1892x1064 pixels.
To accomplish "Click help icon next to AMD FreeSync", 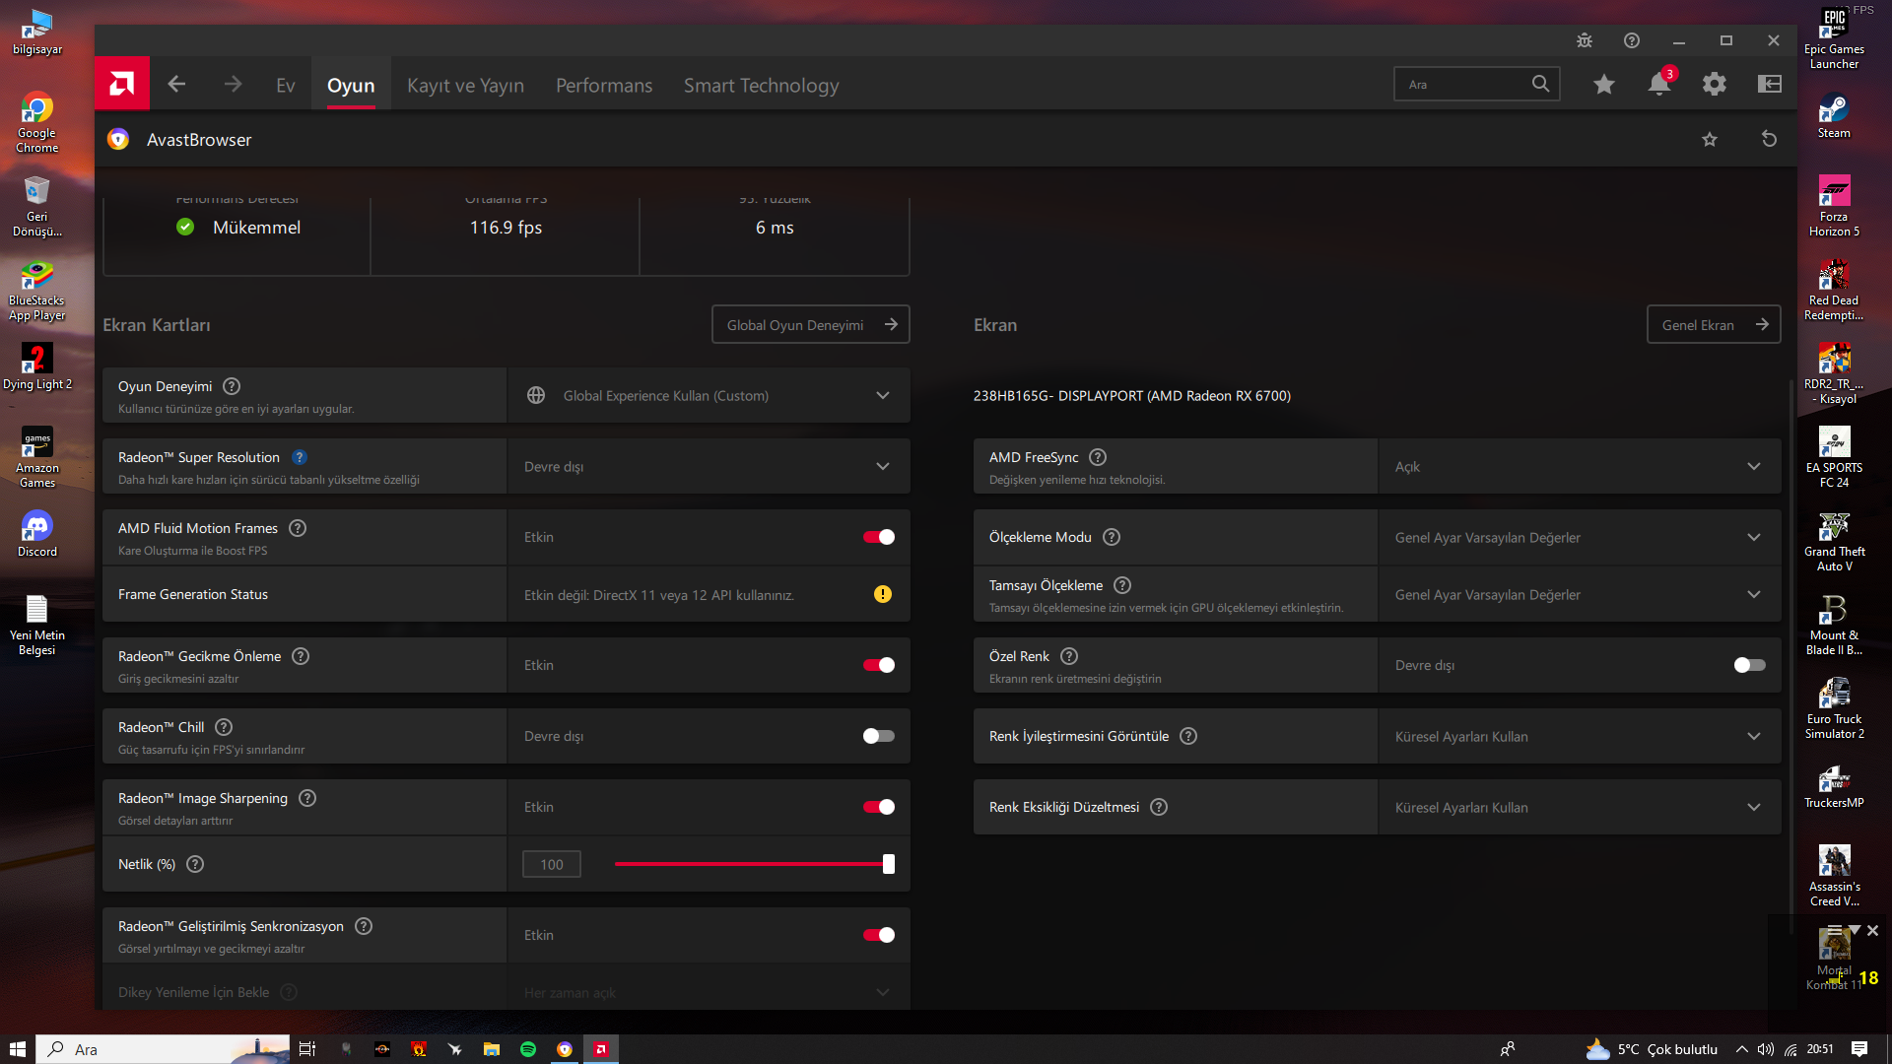I will pyautogui.click(x=1098, y=457).
